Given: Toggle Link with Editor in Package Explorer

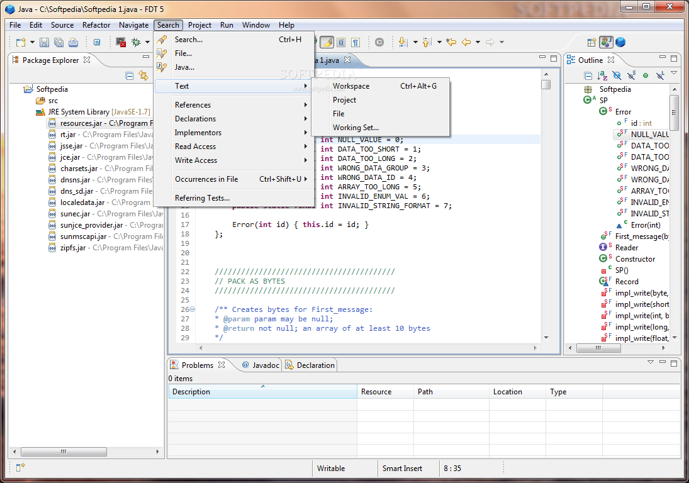Looking at the screenshot, I should tap(143, 75).
